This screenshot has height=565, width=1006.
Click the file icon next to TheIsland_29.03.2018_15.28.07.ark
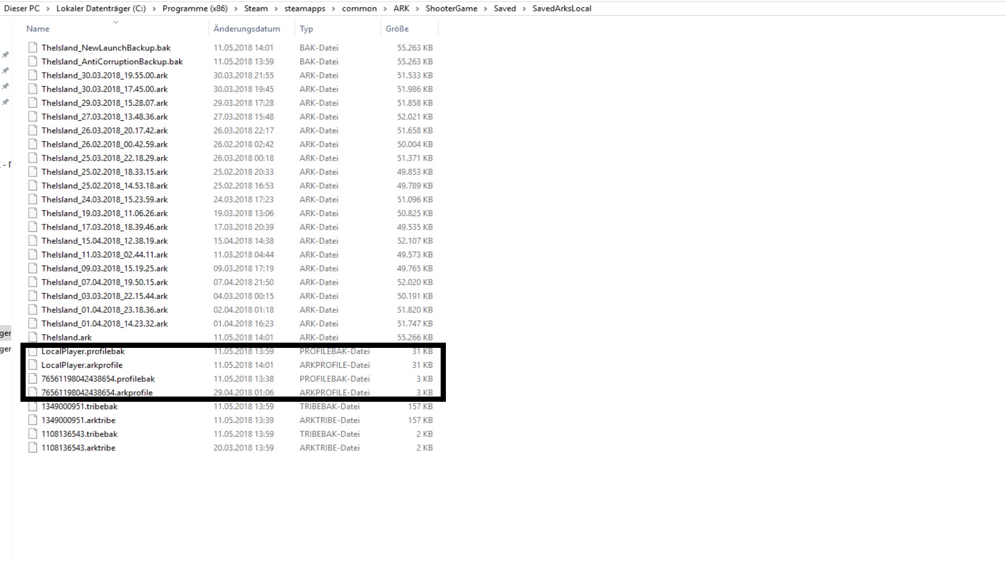click(32, 103)
